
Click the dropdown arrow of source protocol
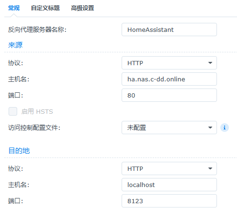[x=210, y=63]
